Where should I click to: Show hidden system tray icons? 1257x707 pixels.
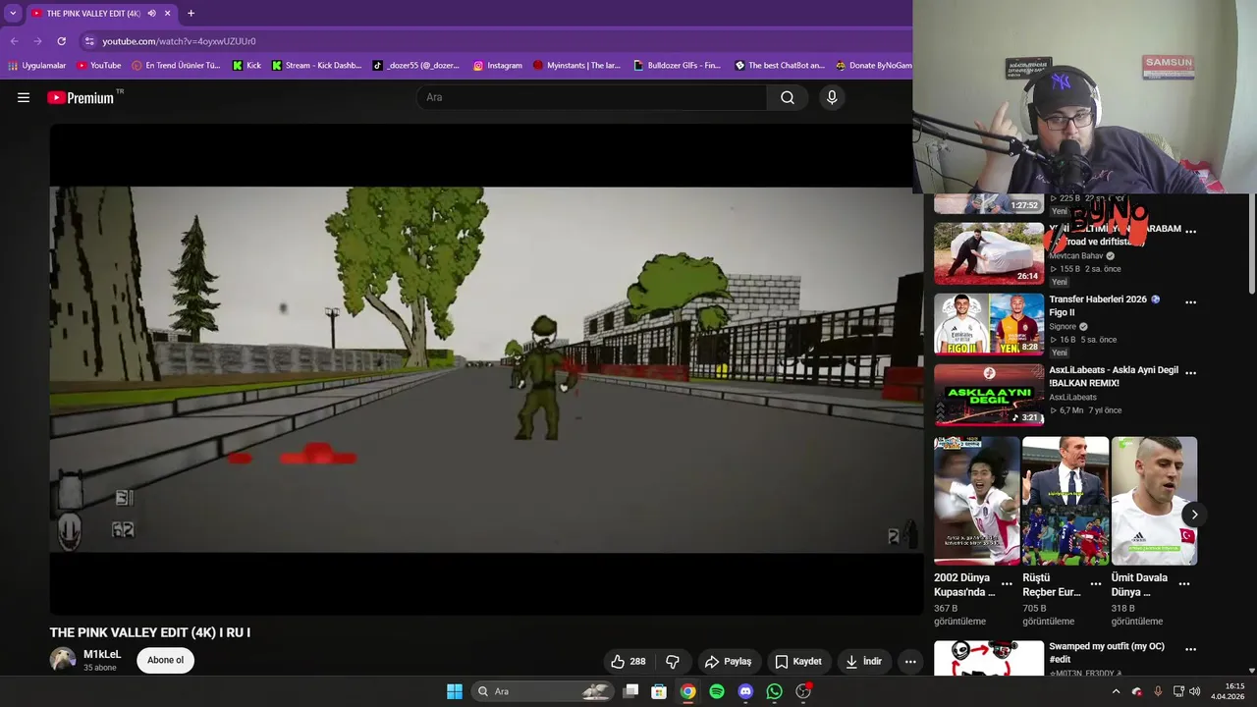tap(1116, 691)
